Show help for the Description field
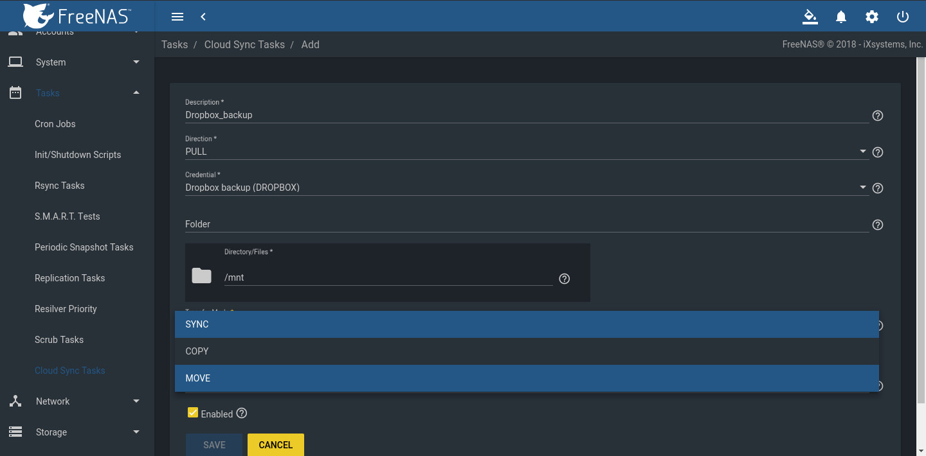Viewport: 926px width, 456px height. 878,116
